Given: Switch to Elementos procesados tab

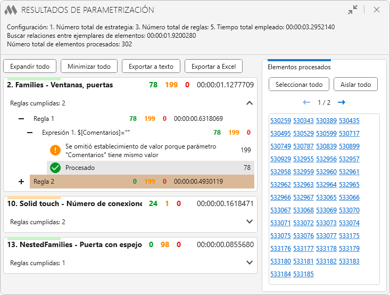Looking at the screenshot, I should 299,67.
